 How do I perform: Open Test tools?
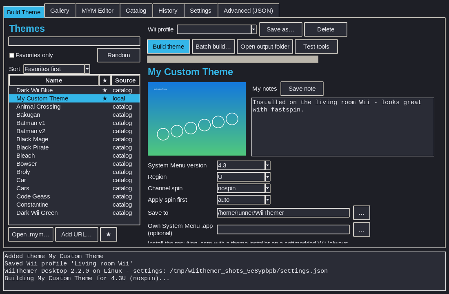316,47
